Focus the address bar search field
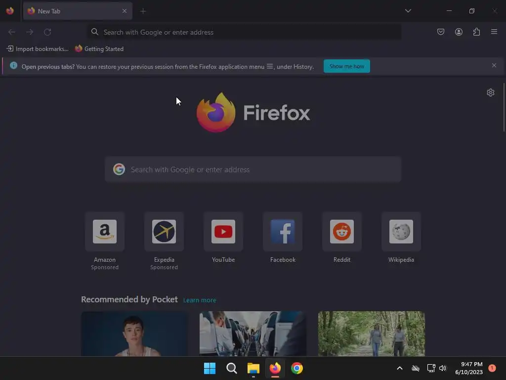The width and height of the screenshot is (506, 380). tap(244, 32)
